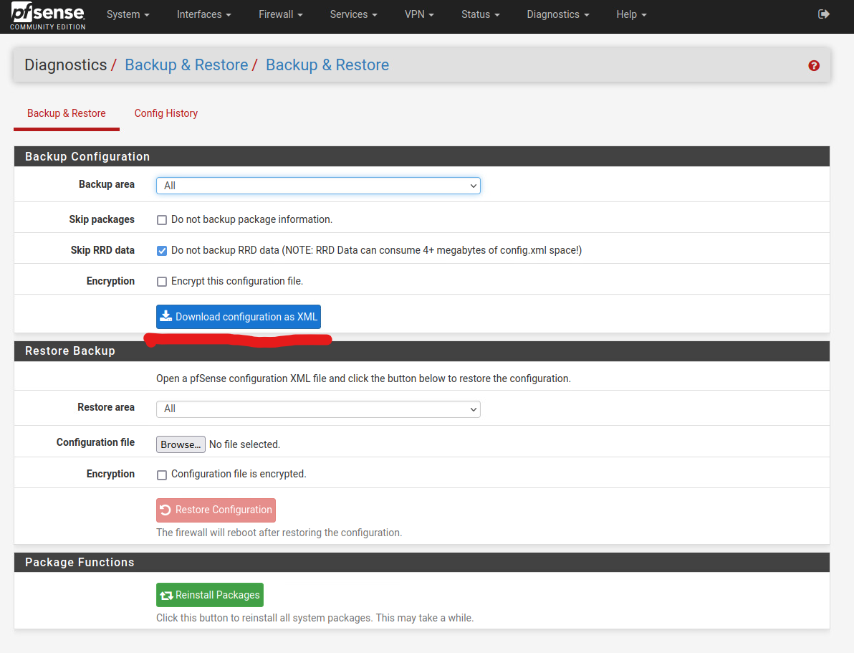Screen dimensions: 854x653
Task: Enable Do not backup package information
Action: coord(162,219)
